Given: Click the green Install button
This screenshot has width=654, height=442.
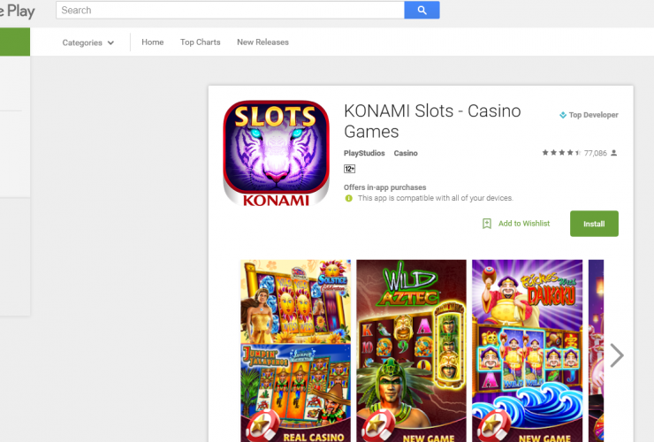Looking at the screenshot, I should pyautogui.click(x=594, y=224).
